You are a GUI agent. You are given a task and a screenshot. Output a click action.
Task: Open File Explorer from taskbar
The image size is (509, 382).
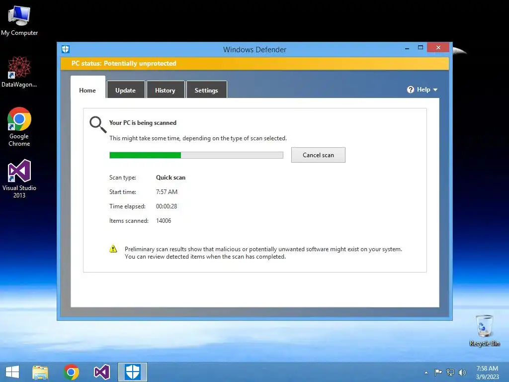click(x=40, y=372)
